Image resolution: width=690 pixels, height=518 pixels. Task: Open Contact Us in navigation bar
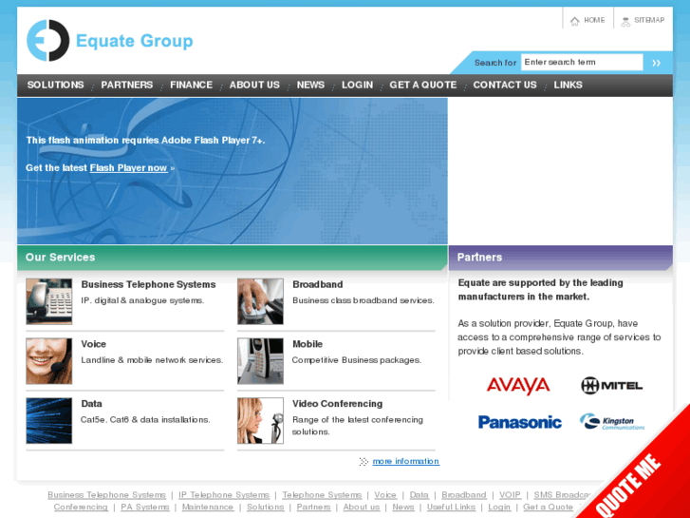coord(505,85)
